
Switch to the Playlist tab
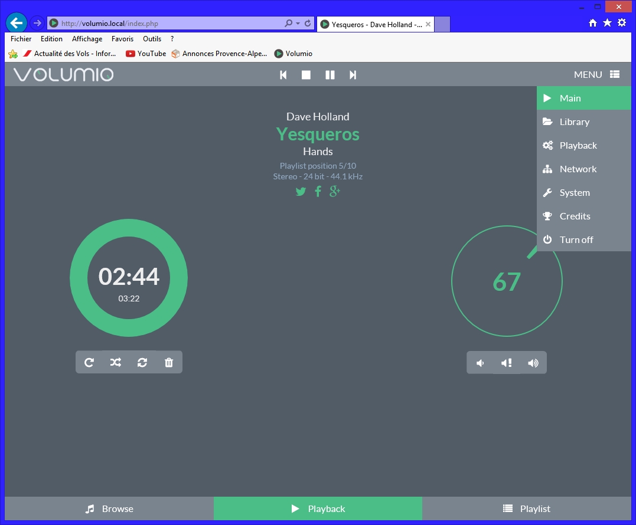tap(527, 508)
